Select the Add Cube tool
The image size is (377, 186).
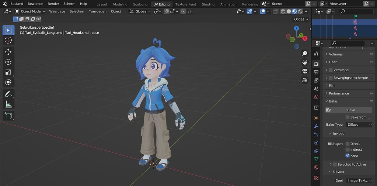(x=8, y=115)
